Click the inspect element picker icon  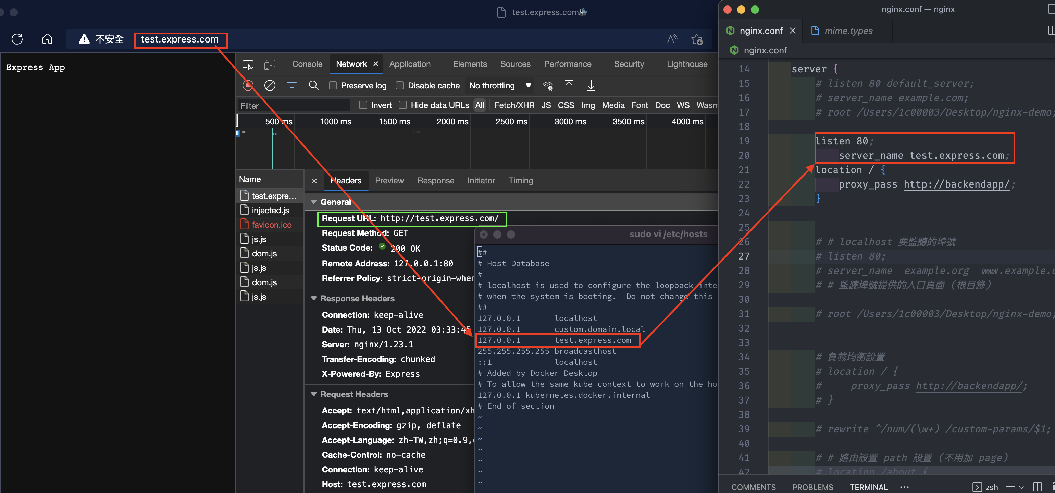(x=248, y=64)
